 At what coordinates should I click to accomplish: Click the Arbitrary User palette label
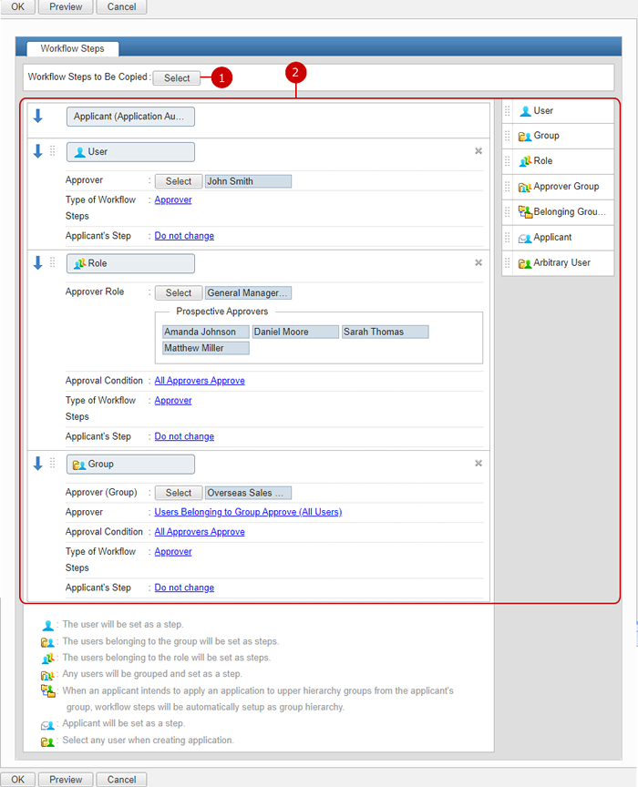(561, 262)
